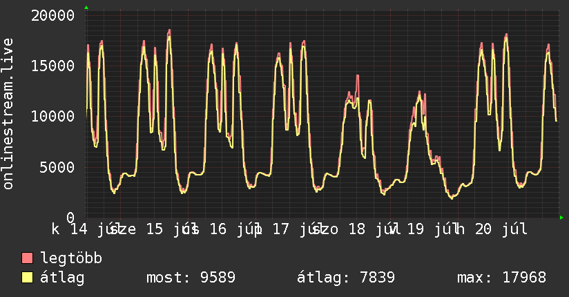Click the onlinestream.live vertical axis title

[8, 114]
